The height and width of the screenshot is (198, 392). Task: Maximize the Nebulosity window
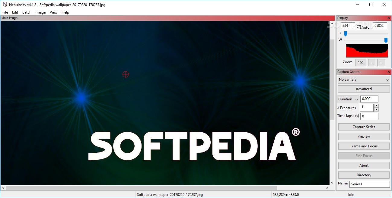coord(371,5)
